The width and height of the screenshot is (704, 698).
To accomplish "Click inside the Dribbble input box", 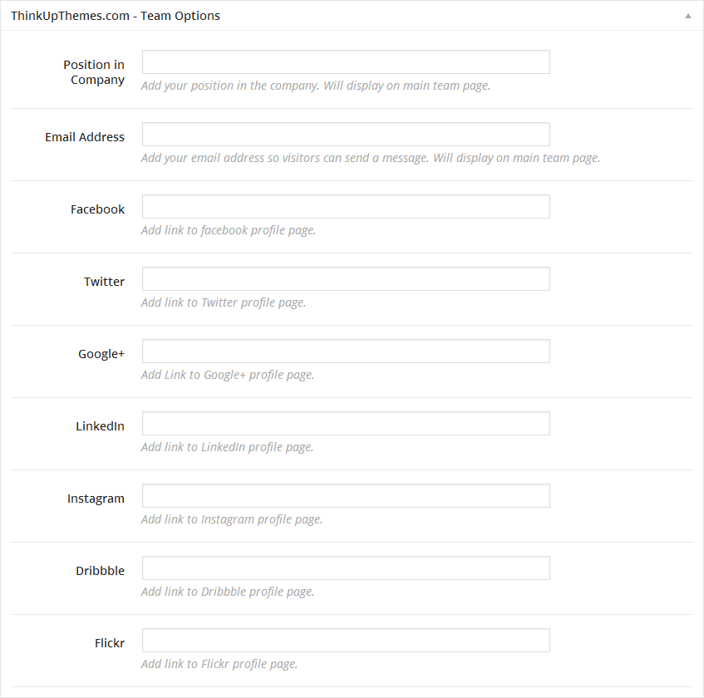I will tap(346, 568).
